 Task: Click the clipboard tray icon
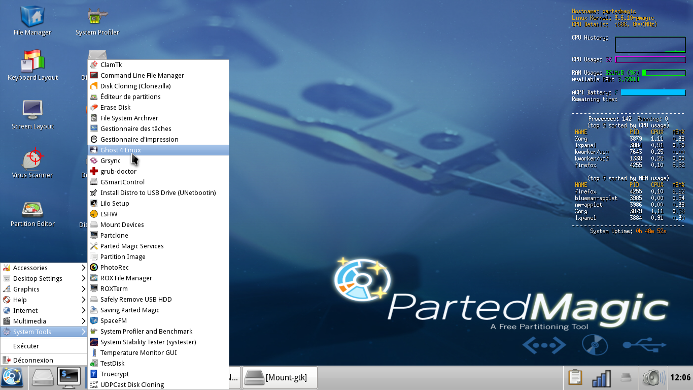[575, 378]
